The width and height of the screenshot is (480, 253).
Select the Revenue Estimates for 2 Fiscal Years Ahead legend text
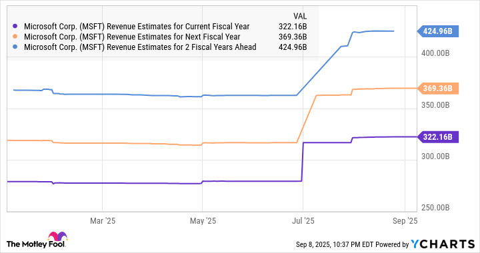click(140, 47)
